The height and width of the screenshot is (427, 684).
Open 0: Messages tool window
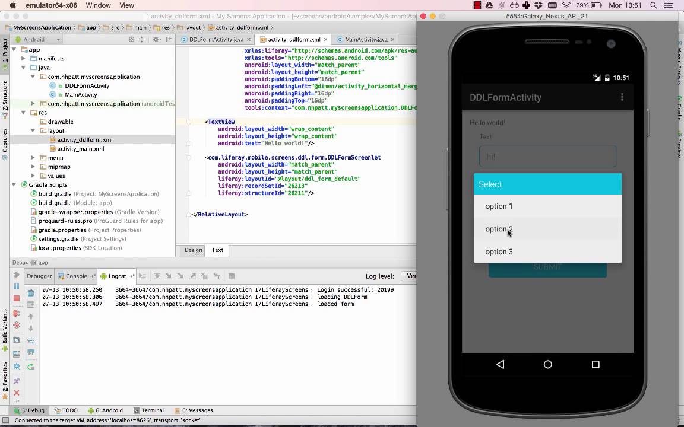tap(194, 410)
